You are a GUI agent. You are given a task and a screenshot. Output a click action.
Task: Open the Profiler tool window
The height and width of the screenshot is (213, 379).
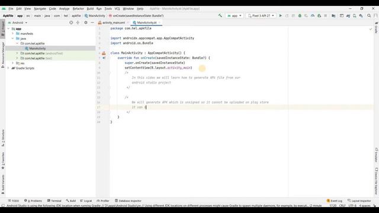click(103, 201)
